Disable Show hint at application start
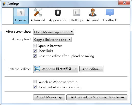The width and height of the screenshot is (132, 105). (x=35, y=87)
